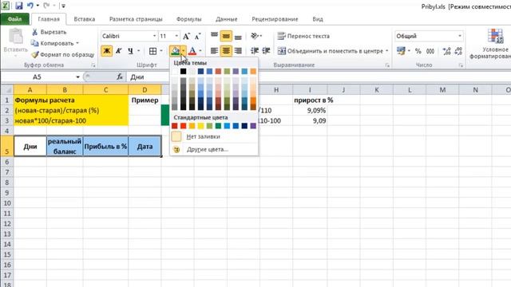
Task: Expand the font color dropdown arrow
Action: (200, 51)
